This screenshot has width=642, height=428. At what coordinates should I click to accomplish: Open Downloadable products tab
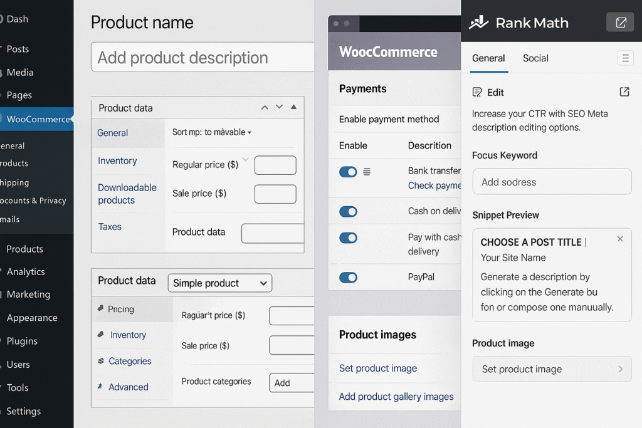point(127,194)
